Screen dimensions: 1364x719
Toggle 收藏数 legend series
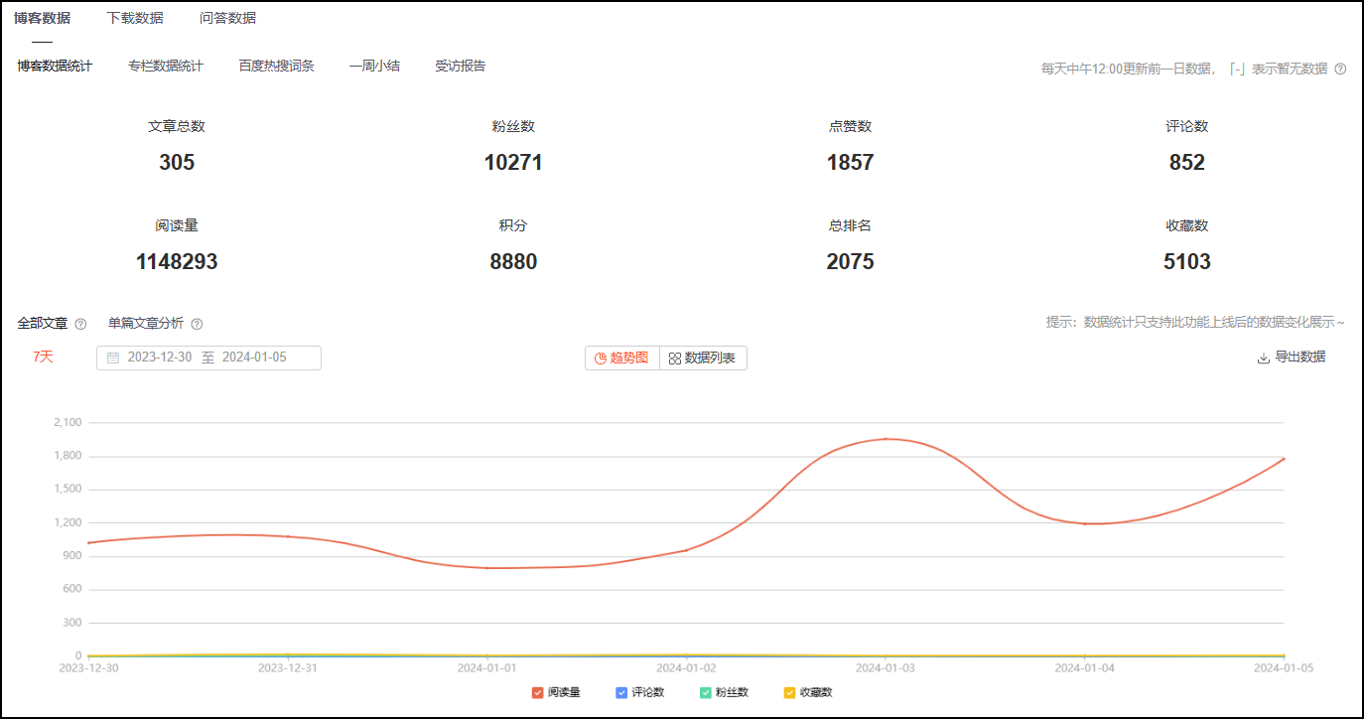click(x=808, y=692)
